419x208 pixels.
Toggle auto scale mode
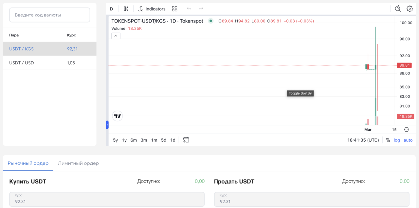pyautogui.click(x=408, y=140)
